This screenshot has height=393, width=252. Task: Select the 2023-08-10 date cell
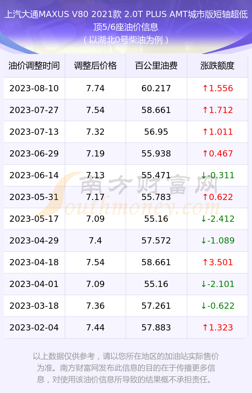point(34,88)
